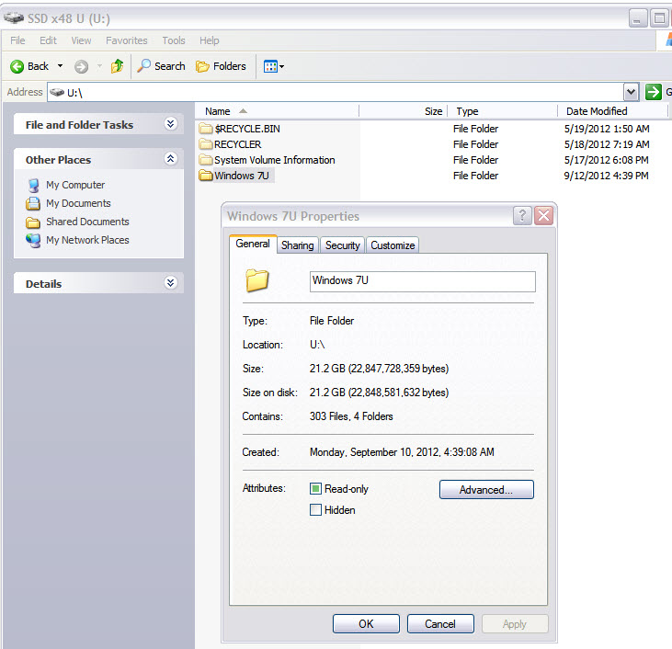The height and width of the screenshot is (649, 672).
Task: Open the Search magnifier tool
Action: coord(161,66)
